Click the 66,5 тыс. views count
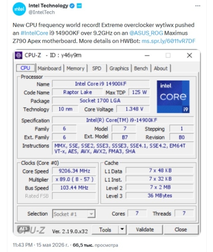The width and height of the screenshot is (213, 252). pos(83,245)
